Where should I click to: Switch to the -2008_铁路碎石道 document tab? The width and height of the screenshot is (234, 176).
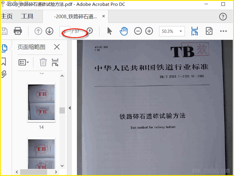click(75, 16)
